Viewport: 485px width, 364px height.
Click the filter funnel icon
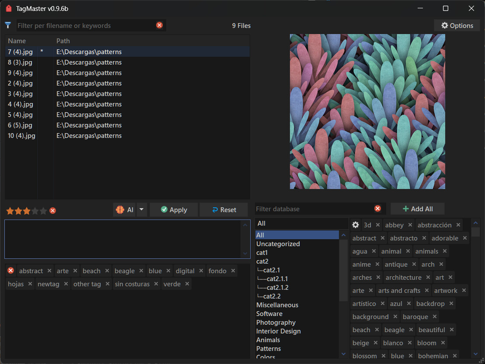pos(7,25)
